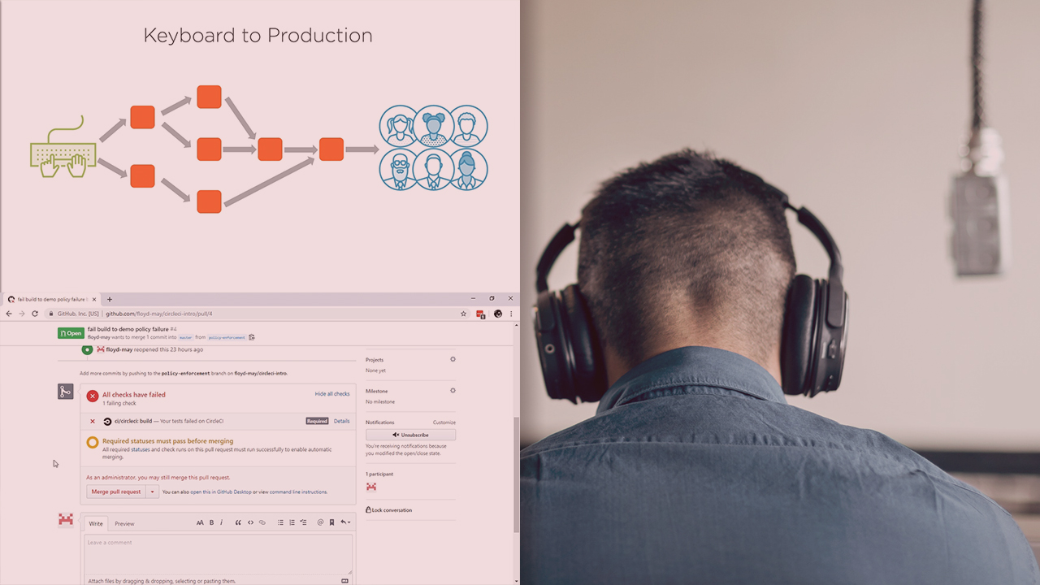The height and width of the screenshot is (585, 1040).
Task: Click the policy-enforcement branch label in header
Action: coord(226,337)
